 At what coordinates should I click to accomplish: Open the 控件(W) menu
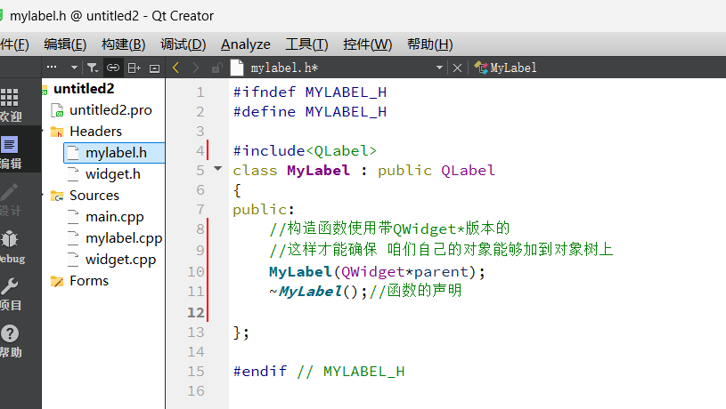[x=367, y=44]
